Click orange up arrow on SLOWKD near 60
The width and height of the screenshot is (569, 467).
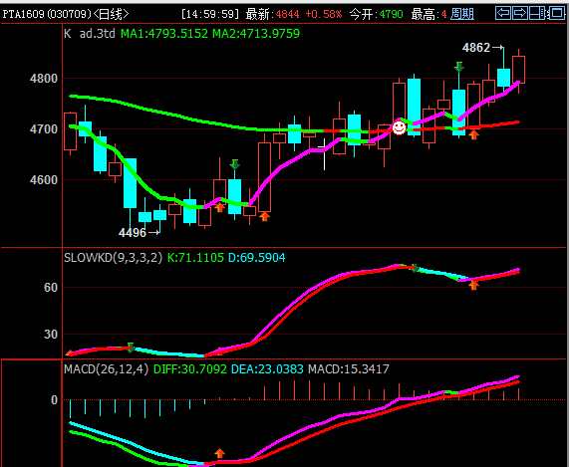(x=473, y=286)
